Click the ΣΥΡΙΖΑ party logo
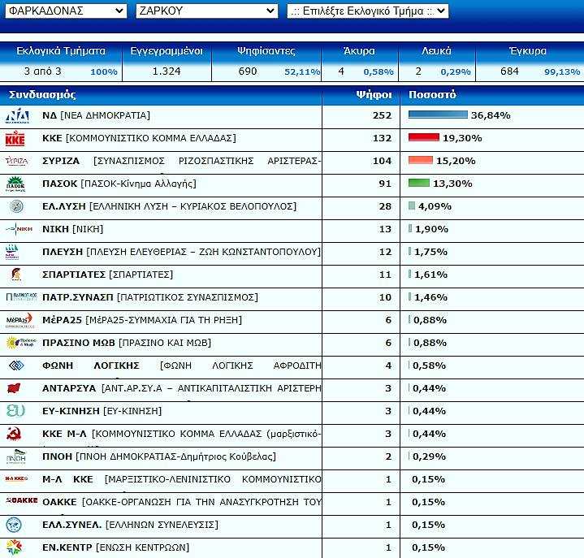 16,161
